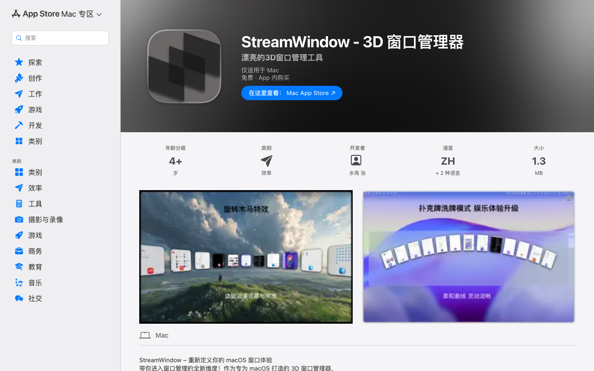Click the Mac laptop icon below screenshots

coord(145,335)
